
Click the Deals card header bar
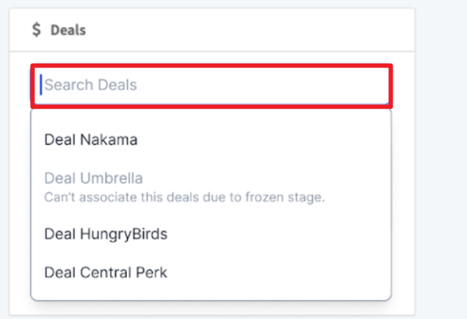[x=212, y=30]
